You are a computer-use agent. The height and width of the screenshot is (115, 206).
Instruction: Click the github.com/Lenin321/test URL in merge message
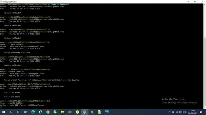click(x=49, y=80)
